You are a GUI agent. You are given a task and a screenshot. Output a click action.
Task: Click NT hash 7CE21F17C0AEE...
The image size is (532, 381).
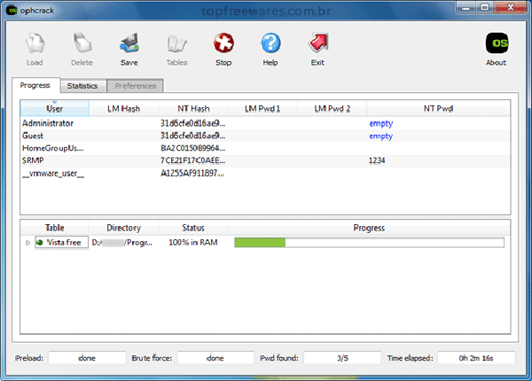coord(193,160)
